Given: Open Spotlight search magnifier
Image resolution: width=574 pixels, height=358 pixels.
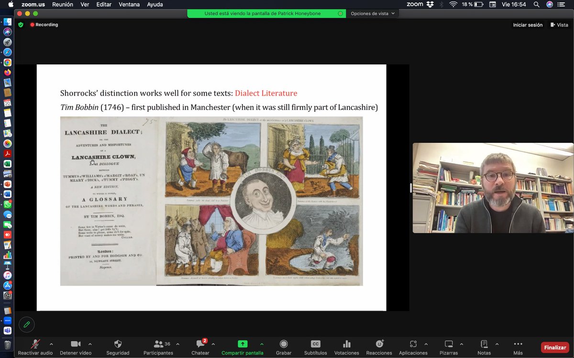Looking at the screenshot, I should tap(537, 4).
